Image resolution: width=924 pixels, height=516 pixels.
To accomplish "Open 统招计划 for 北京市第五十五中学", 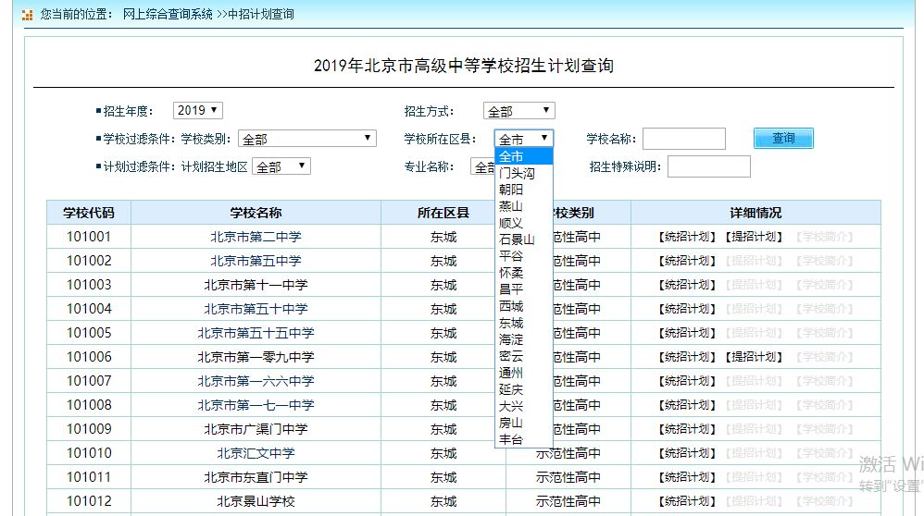I will coord(687,333).
